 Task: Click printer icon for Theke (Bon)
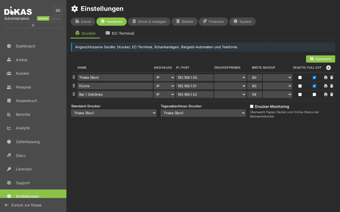tap(326, 77)
